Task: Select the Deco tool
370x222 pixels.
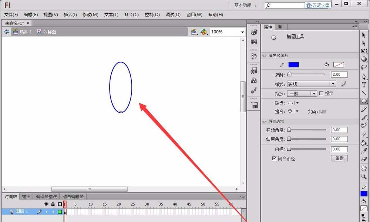Action: [x=364, y=125]
